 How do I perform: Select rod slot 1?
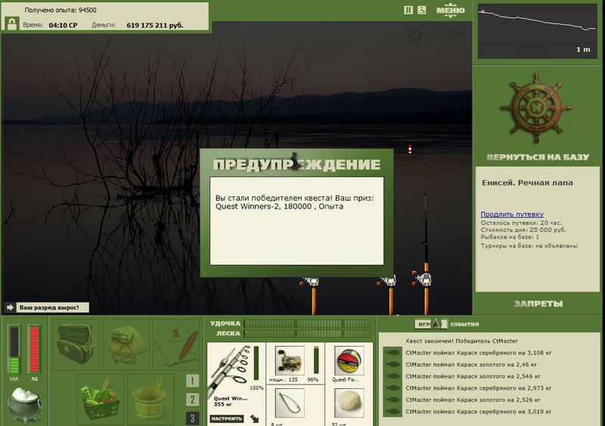click(193, 381)
